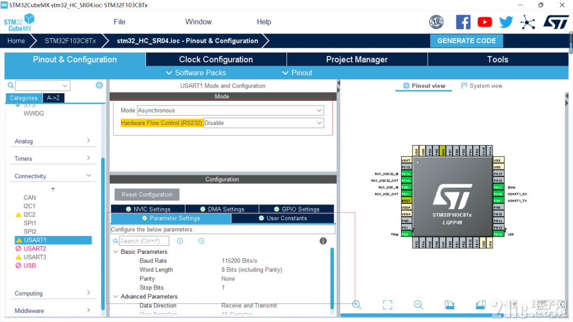Open Hardware Flow Control dropdown

pyautogui.click(x=264, y=123)
